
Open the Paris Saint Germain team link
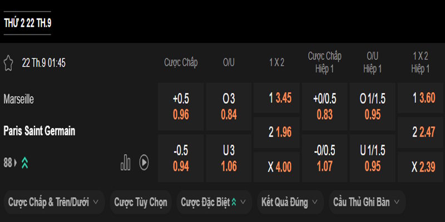click(x=39, y=131)
